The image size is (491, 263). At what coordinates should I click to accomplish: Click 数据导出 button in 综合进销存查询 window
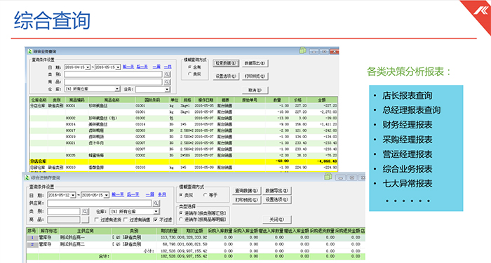pos(277,191)
